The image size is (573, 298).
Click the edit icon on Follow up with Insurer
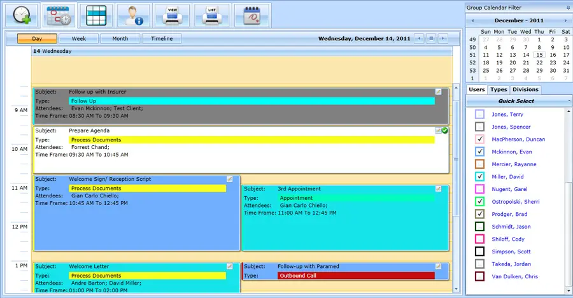[x=438, y=92]
